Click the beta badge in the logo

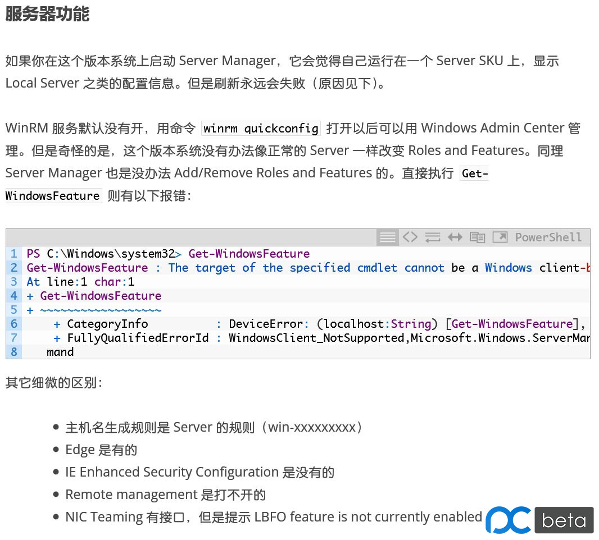click(x=564, y=520)
